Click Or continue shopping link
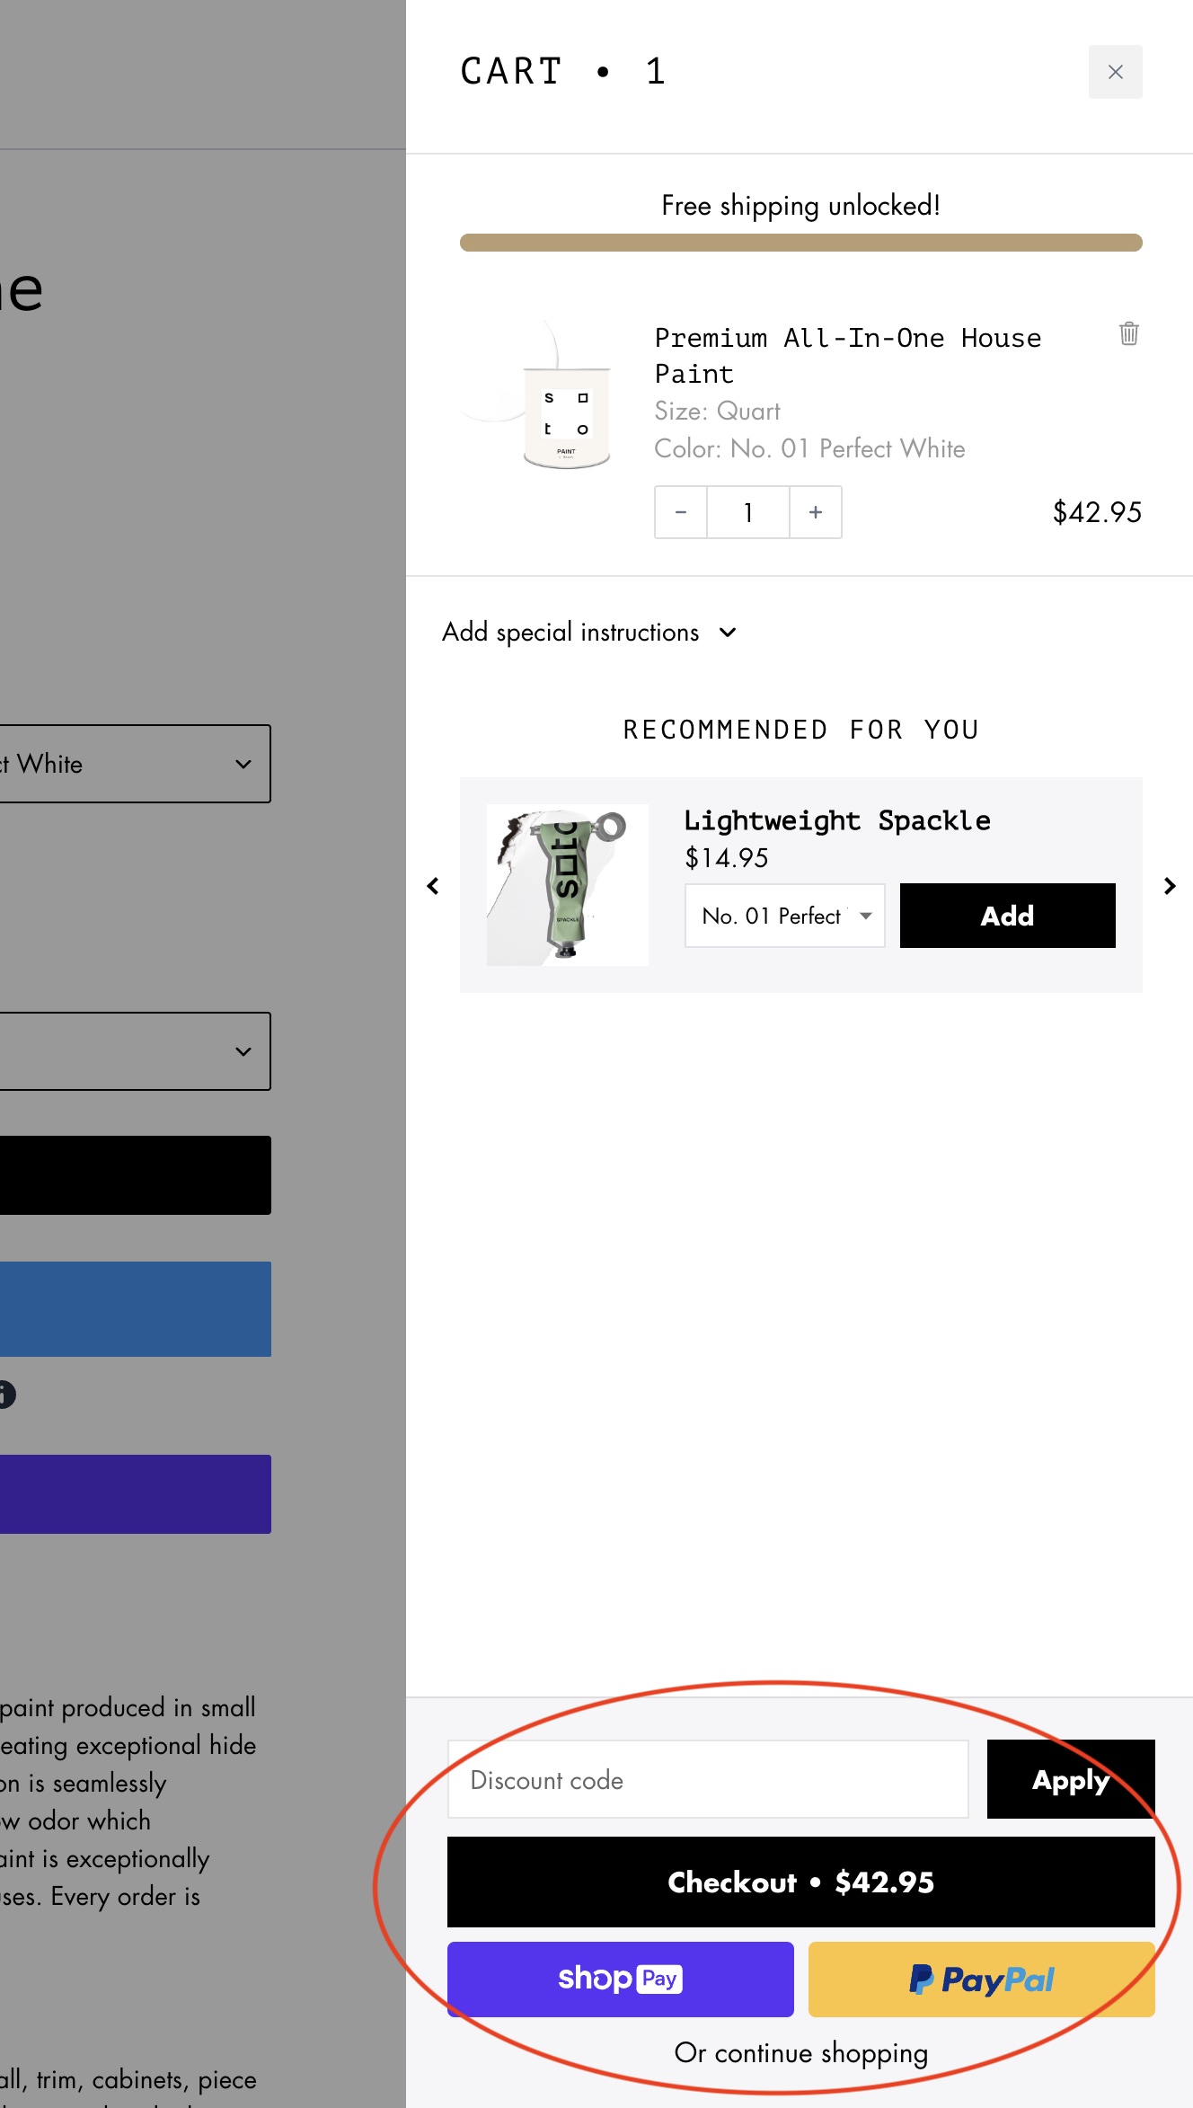This screenshot has height=2108, width=1193. (800, 2053)
